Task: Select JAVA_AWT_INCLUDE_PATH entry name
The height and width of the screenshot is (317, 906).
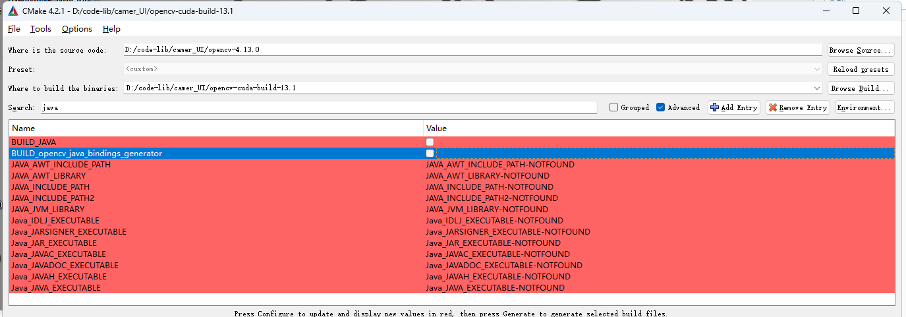Action: (61, 165)
